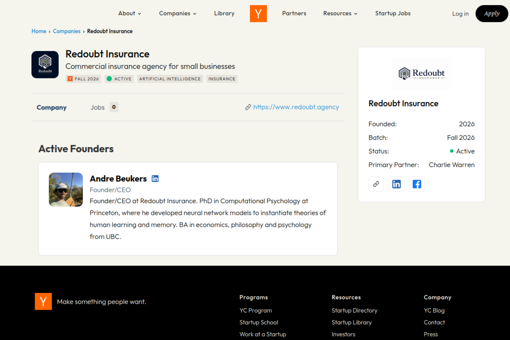Open Andre Beukers' LinkedIn icon
The height and width of the screenshot is (340, 510).
click(x=155, y=179)
